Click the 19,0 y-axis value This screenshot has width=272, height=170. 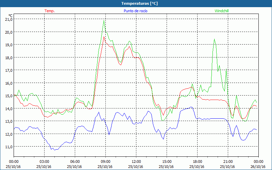click(9, 45)
